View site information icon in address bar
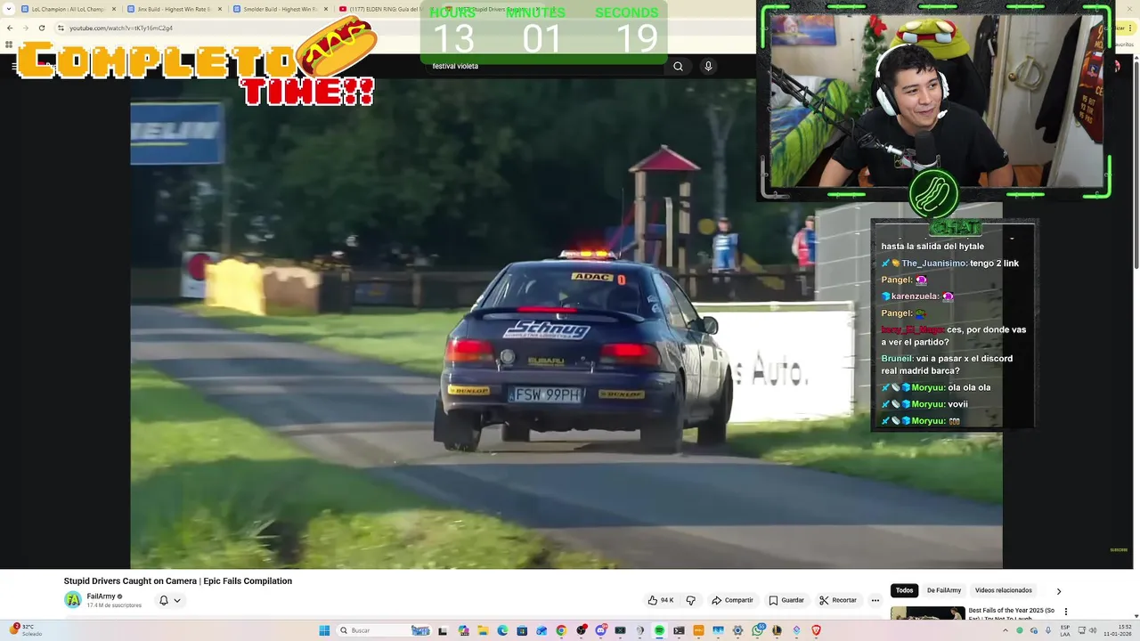This screenshot has height=641, width=1140. tap(61, 28)
